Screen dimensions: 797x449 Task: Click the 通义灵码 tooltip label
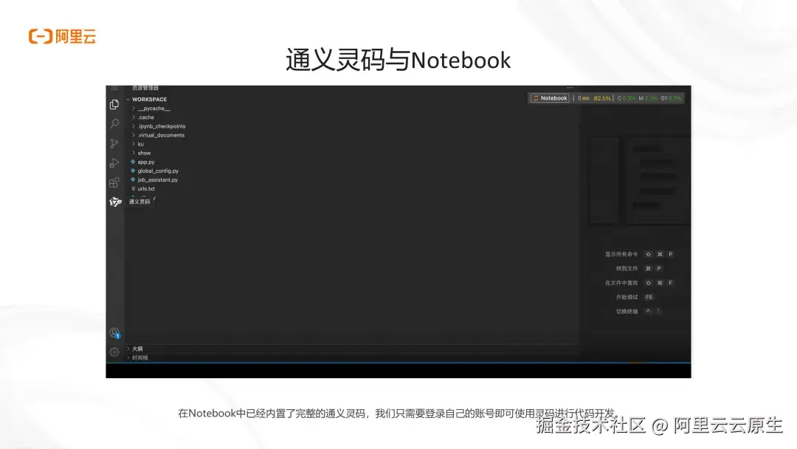pos(139,202)
